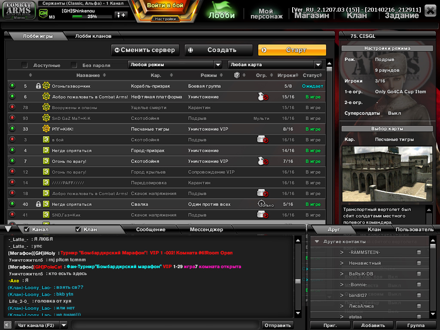The height and width of the screenshot is (330, 440).
Task: Select the Лобби игры tab
Action: tap(38, 36)
